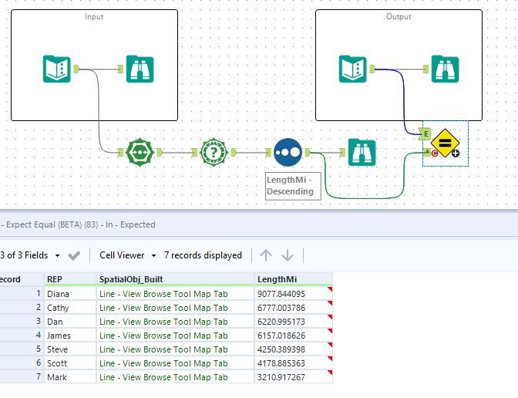Open the Cell Viewer dropdown
Viewport: 518px width, 398px height.
[x=127, y=255]
